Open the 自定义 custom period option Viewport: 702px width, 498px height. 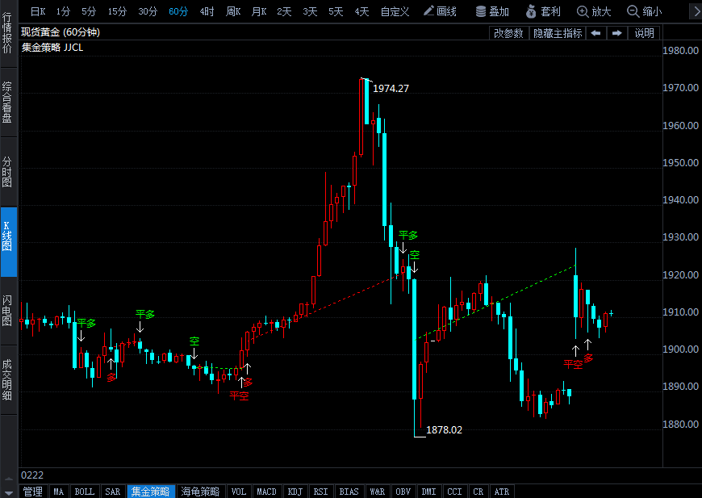(395, 11)
